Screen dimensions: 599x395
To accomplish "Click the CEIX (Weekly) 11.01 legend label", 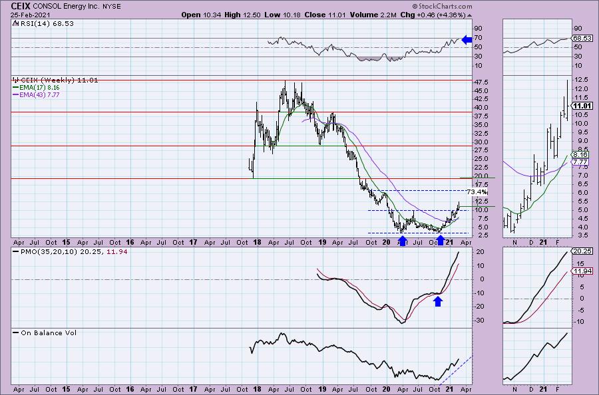I will [x=59, y=80].
